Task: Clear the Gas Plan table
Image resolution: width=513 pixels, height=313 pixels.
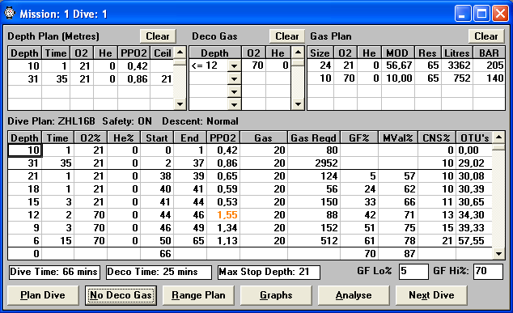Action: pos(485,36)
